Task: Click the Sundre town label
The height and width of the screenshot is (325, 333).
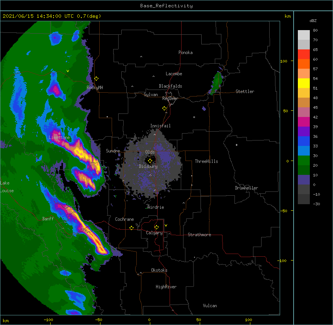Action: tap(113, 151)
